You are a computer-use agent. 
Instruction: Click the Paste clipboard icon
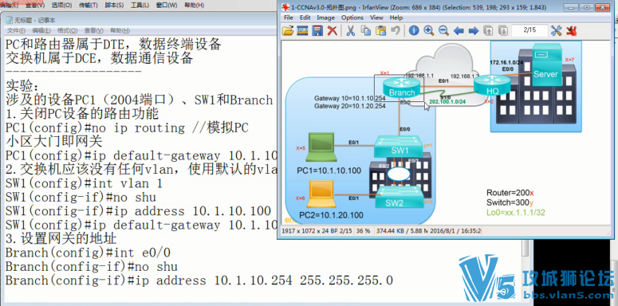point(380,31)
